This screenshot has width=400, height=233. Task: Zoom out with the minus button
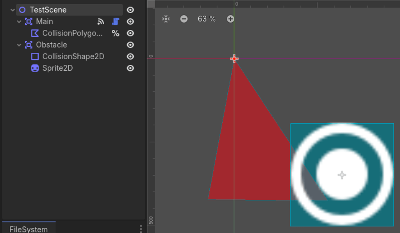(x=184, y=18)
